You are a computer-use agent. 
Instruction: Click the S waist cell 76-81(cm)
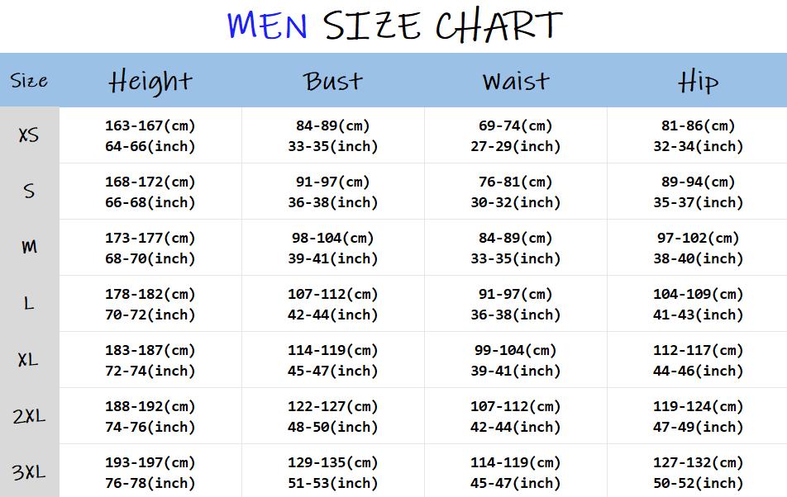(516, 182)
